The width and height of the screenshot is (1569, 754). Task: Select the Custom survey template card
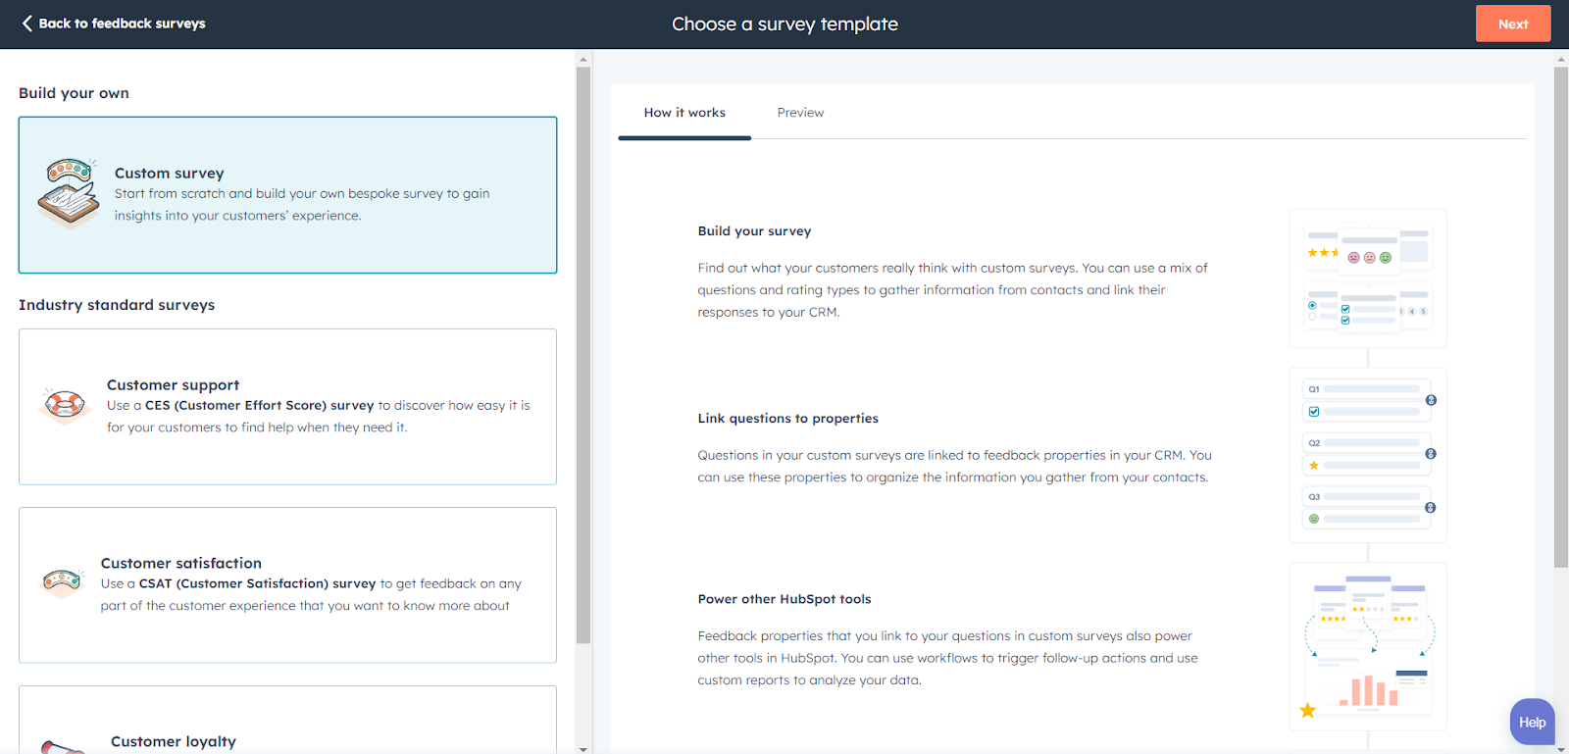287,195
